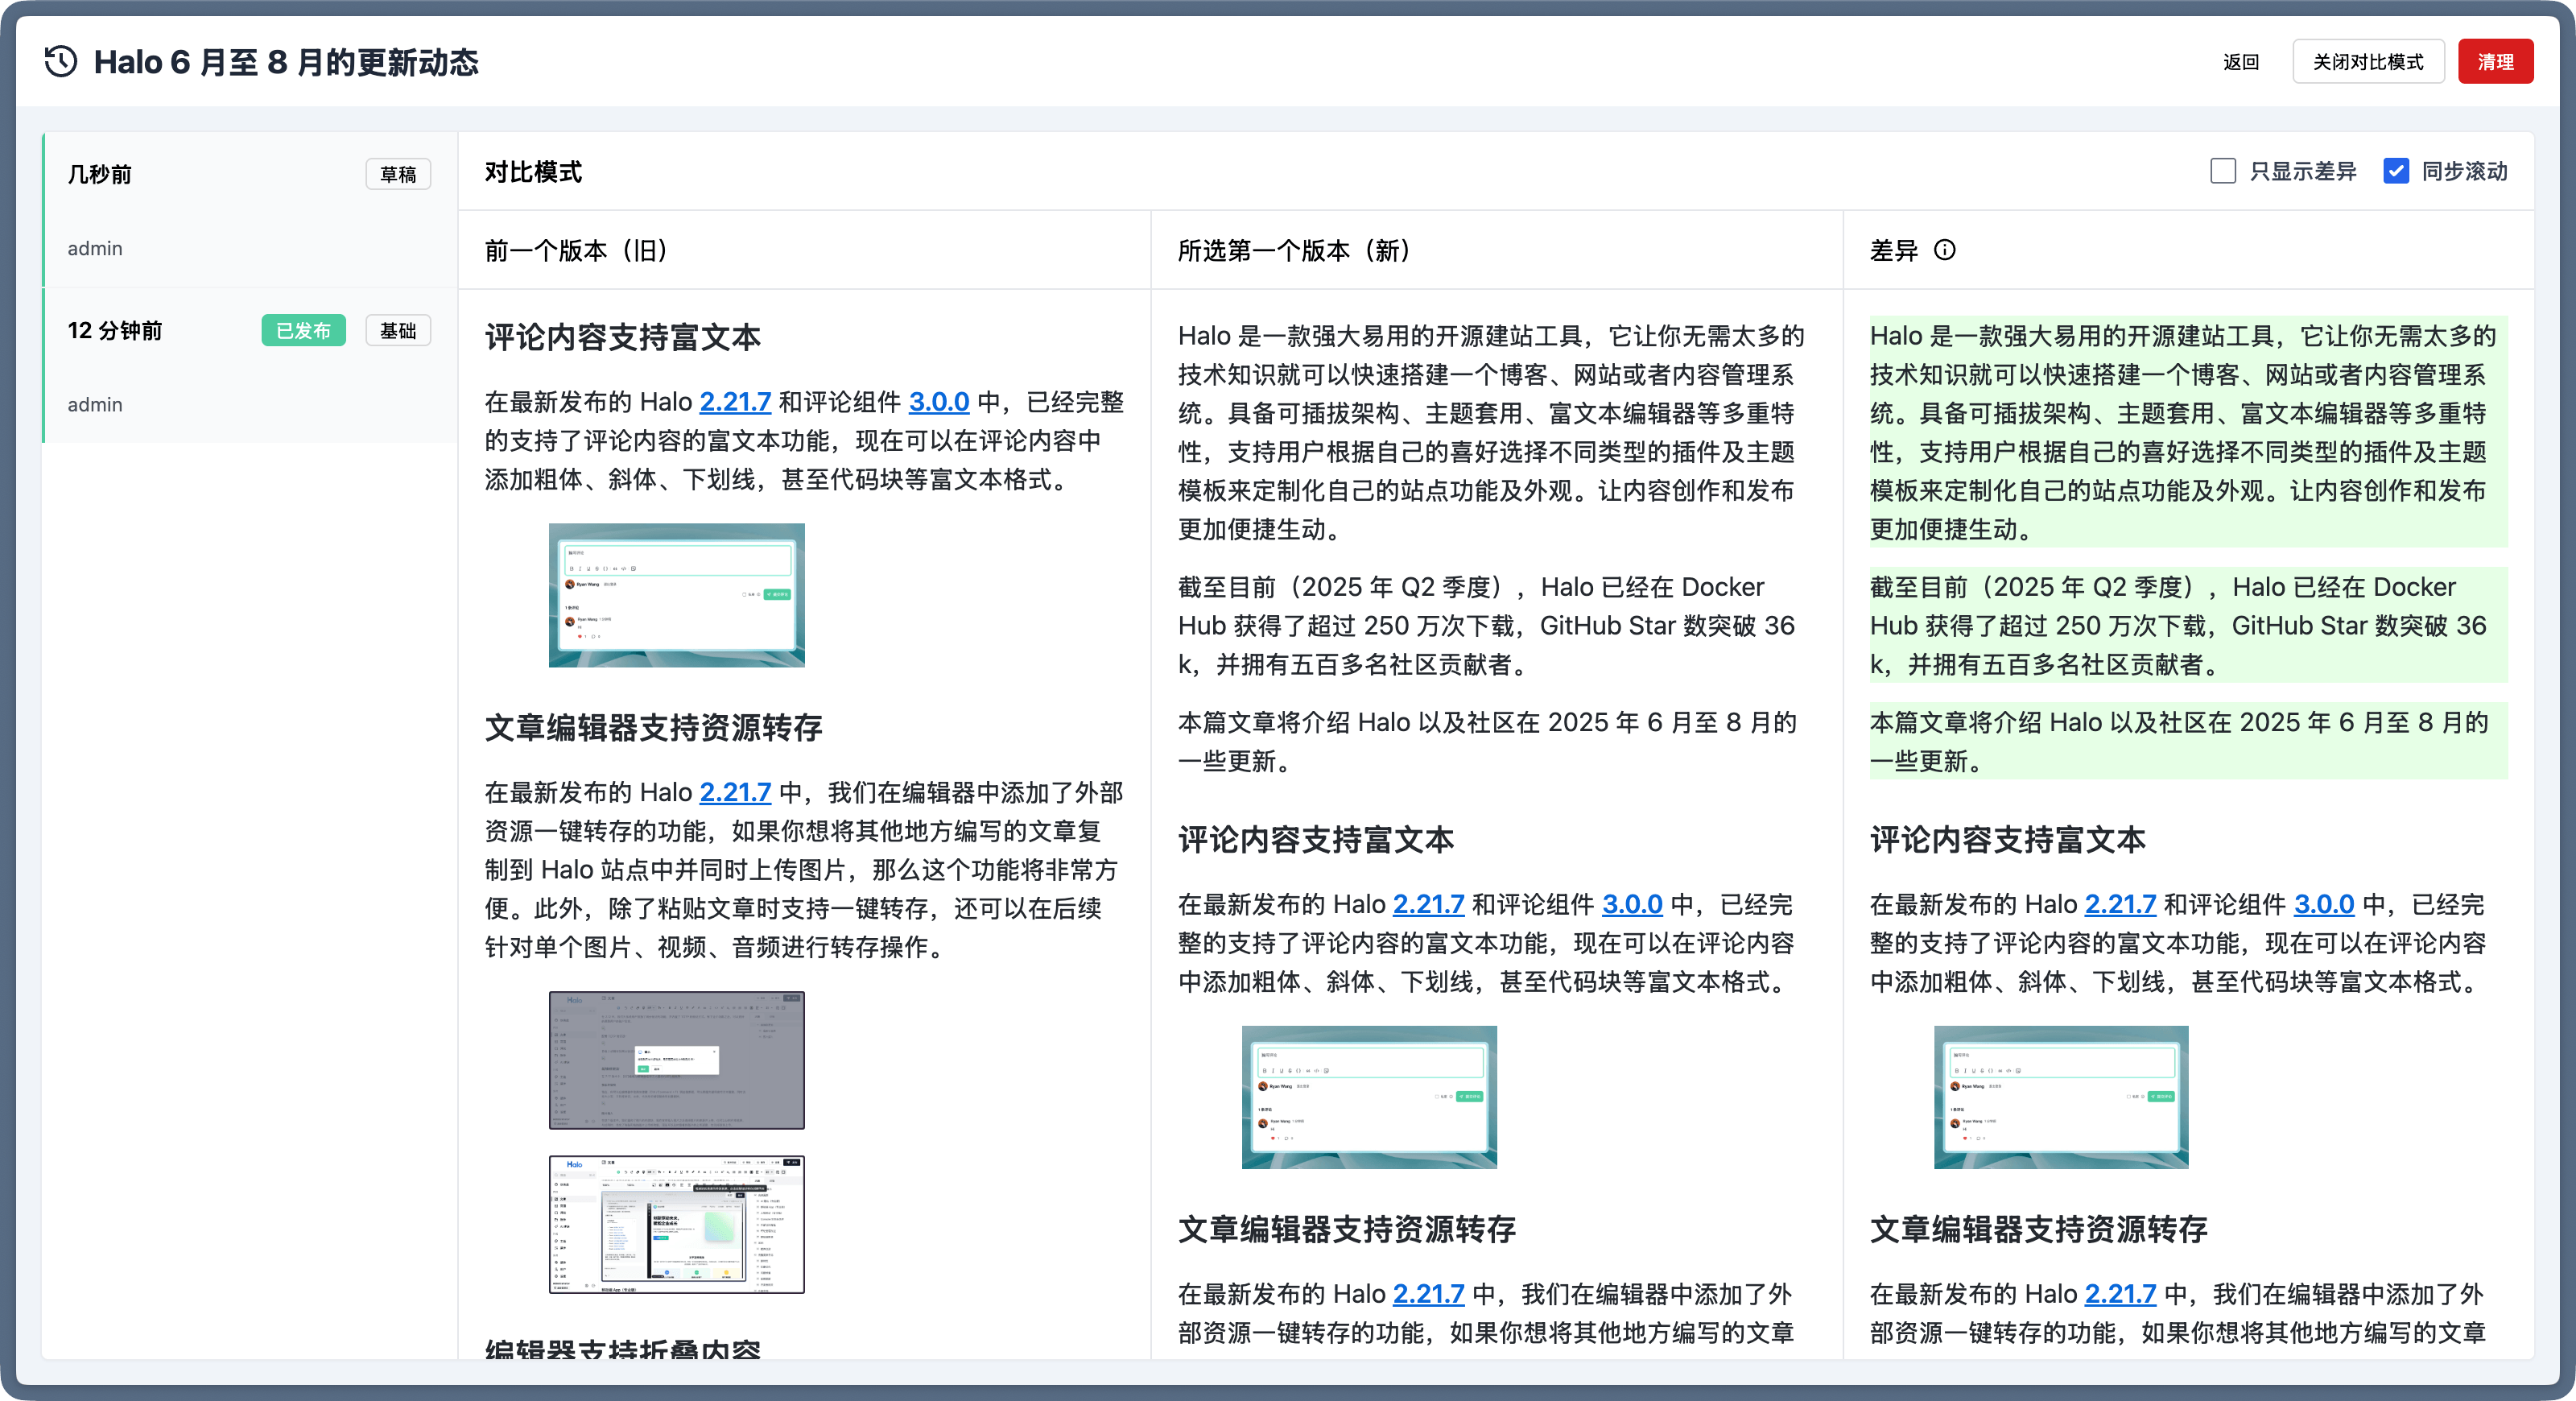
Task: Click the green 已发布 badge
Action: click(303, 331)
